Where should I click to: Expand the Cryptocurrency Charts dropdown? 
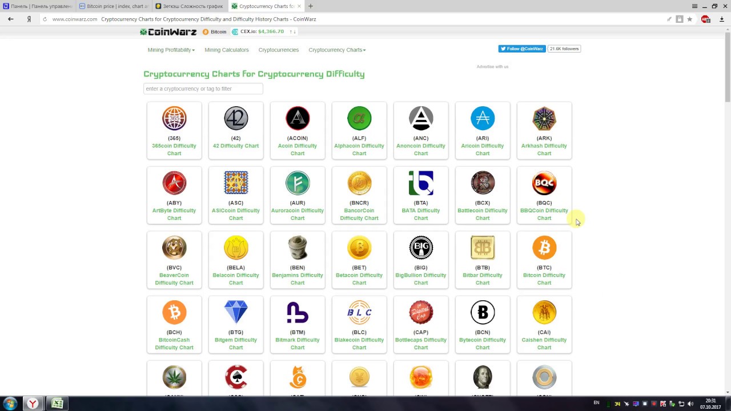click(337, 50)
